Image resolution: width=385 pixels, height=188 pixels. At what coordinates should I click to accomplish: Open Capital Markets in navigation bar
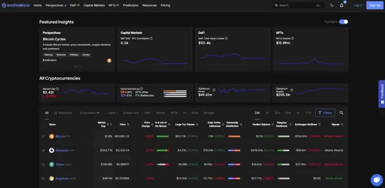click(94, 5)
